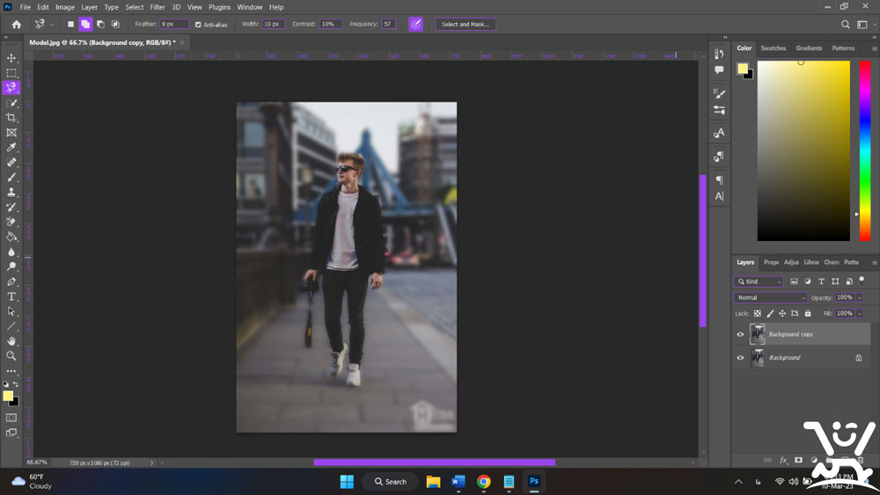This screenshot has height=495, width=880.
Task: Select the Path Selection tool
Action: 11,311
